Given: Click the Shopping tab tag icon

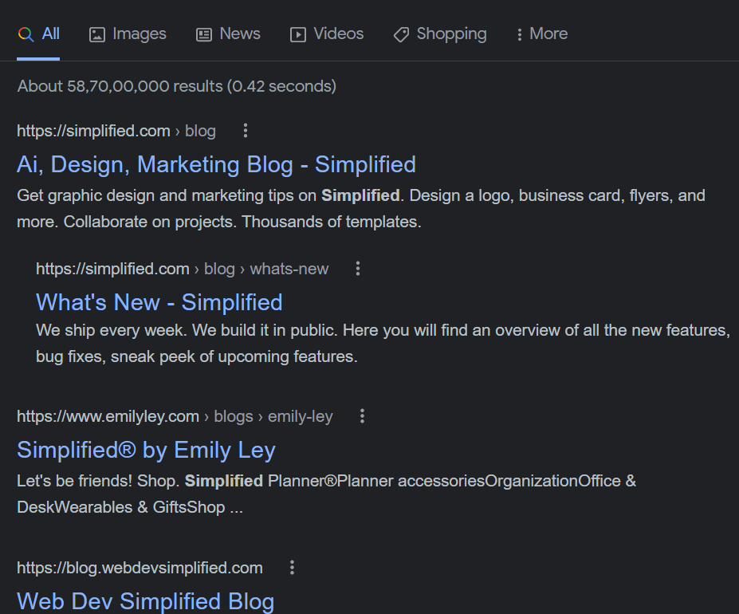Looking at the screenshot, I should click(x=401, y=35).
